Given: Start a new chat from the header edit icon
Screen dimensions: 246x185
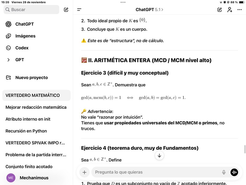Looking at the screenshot, I should click(220, 10).
